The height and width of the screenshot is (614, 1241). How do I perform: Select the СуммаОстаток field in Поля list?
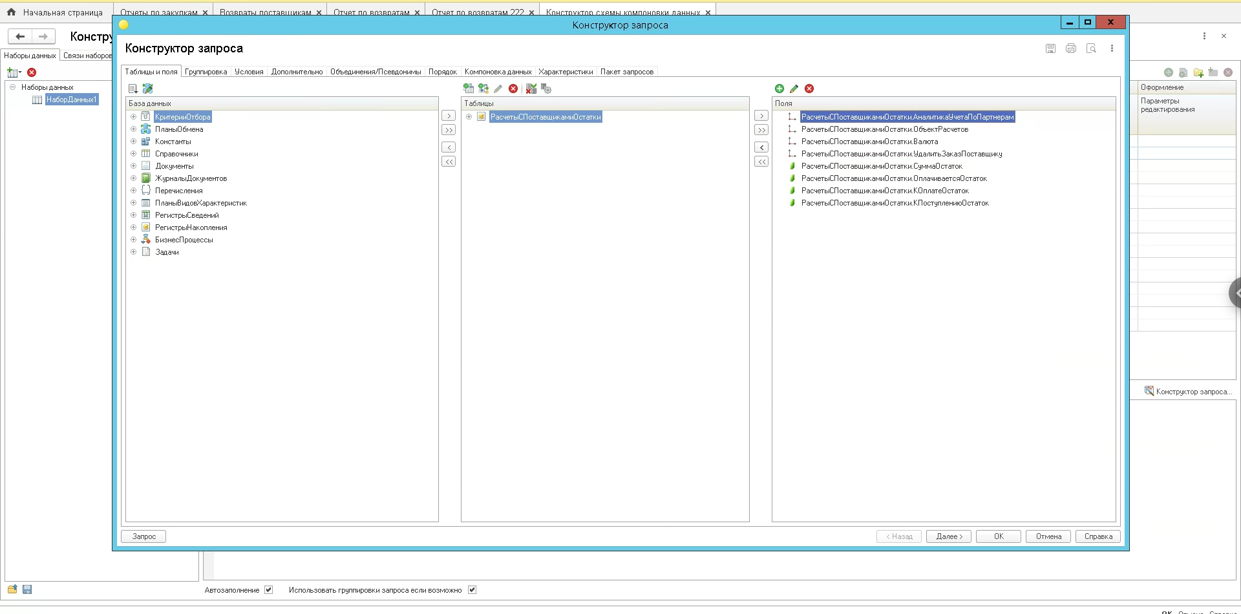(882, 166)
